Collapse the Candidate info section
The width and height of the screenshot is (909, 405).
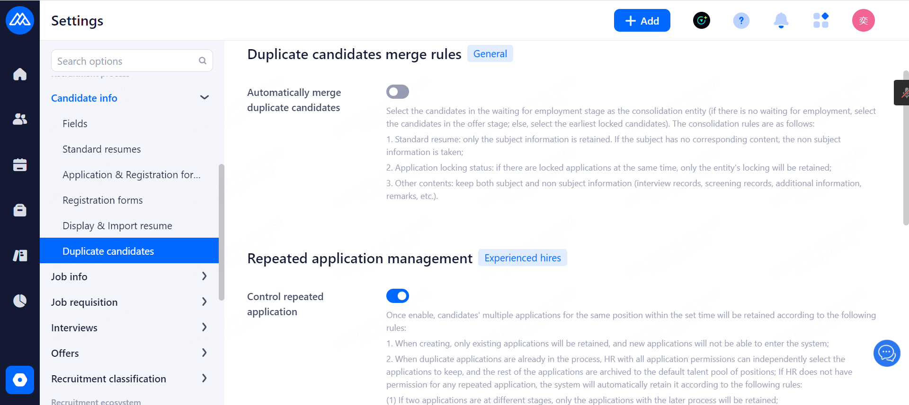pos(204,98)
